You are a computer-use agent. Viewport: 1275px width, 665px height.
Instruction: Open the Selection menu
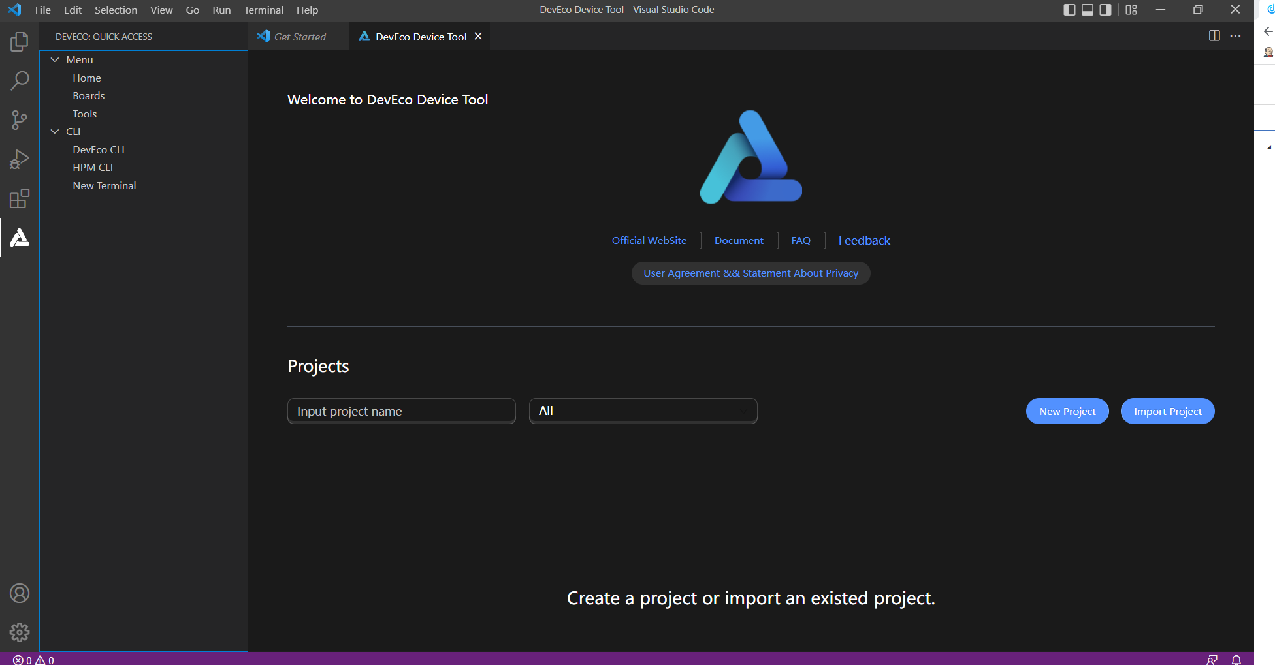tap(116, 10)
